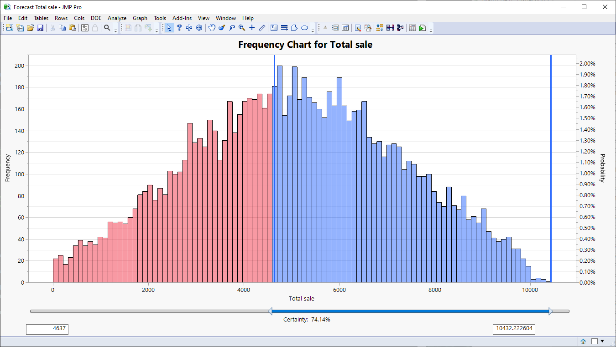The image size is (616, 347).
Task: Open the Graph menu
Action: click(x=140, y=18)
